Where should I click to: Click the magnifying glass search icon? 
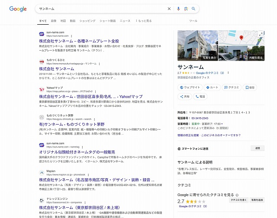pos(193,9)
